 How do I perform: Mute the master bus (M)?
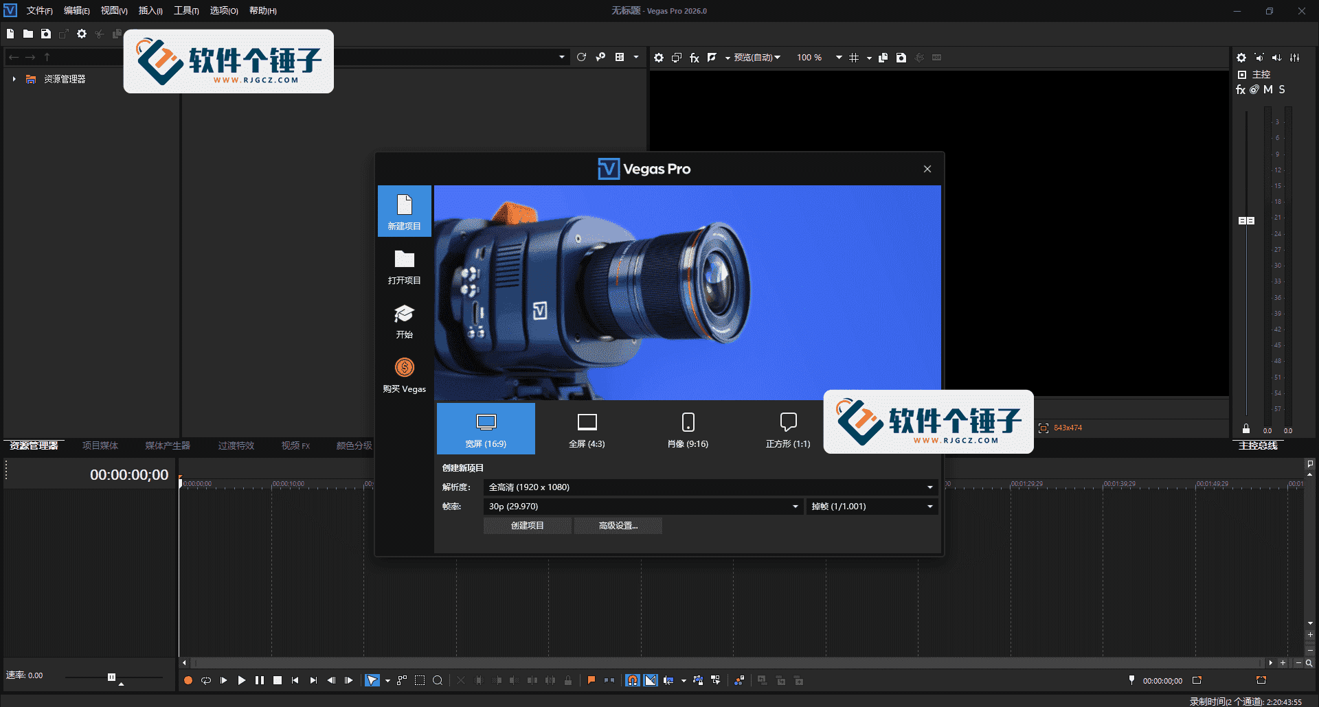click(x=1268, y=90)
